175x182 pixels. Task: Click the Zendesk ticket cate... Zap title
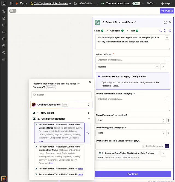pyautogui.click(x=118, y=4)
